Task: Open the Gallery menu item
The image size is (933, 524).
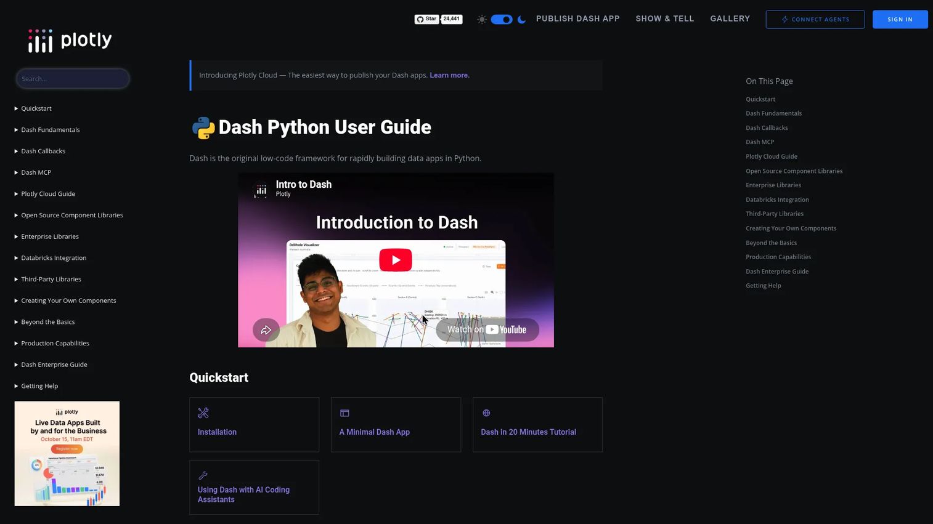Action: (730, 18)
